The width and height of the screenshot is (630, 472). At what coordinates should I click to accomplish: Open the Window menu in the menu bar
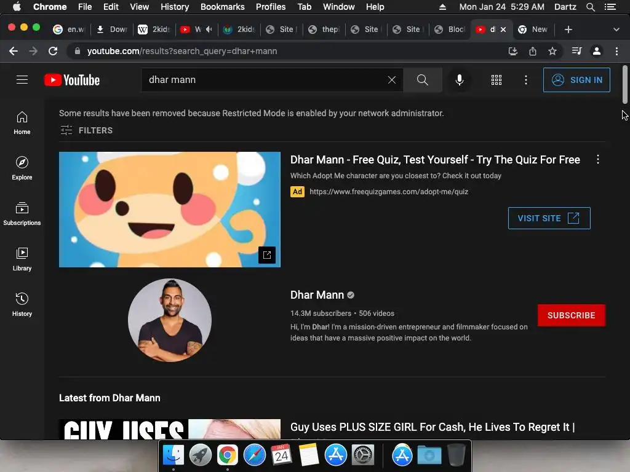point(339,7)
